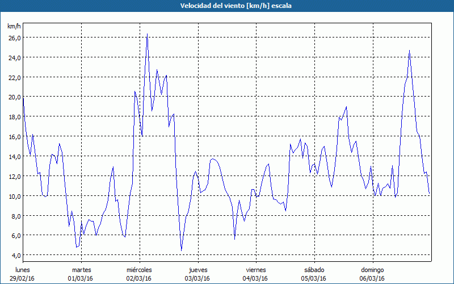Click the 29/02/16 date label

click(x=23, y=278)
